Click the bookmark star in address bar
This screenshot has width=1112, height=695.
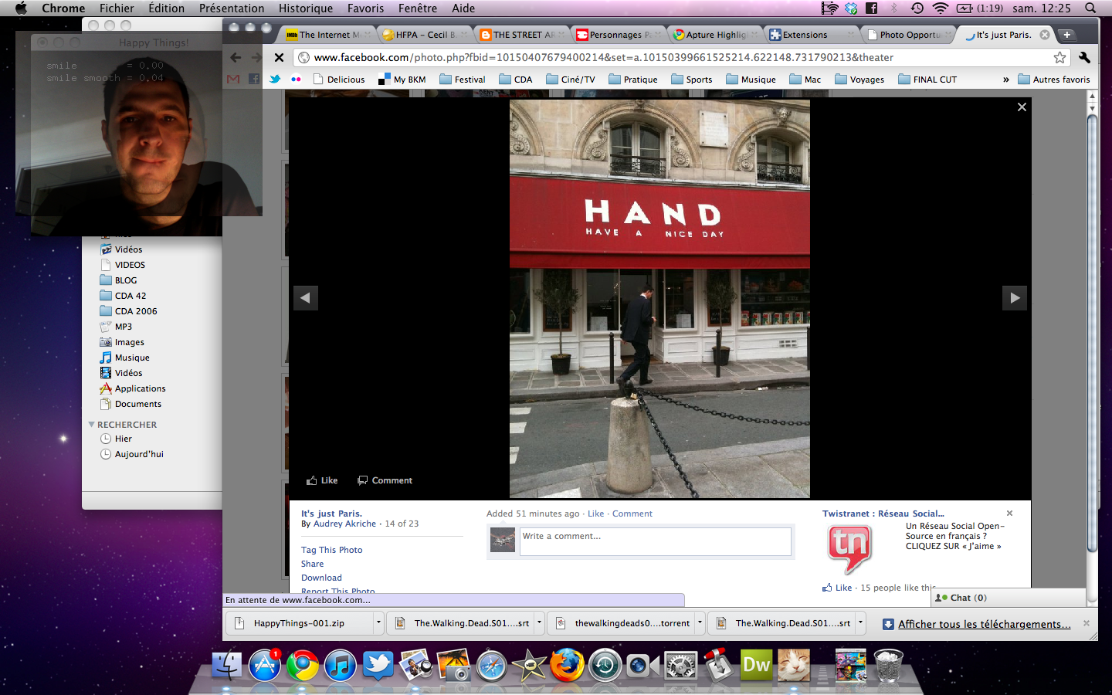click(1059, 57)
